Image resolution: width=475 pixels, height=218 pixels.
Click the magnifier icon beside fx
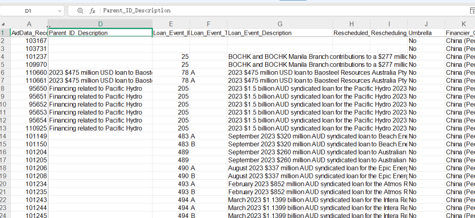[80, 11]
